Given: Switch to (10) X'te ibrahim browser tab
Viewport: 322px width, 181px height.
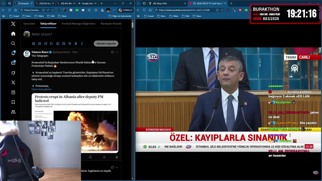Looking at the screenshot, I should pos(44,4).
